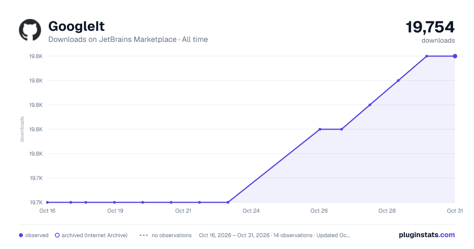Click the filled observed legend dot

(21, 235)
